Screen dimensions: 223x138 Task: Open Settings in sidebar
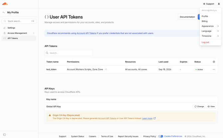point(19,28)
